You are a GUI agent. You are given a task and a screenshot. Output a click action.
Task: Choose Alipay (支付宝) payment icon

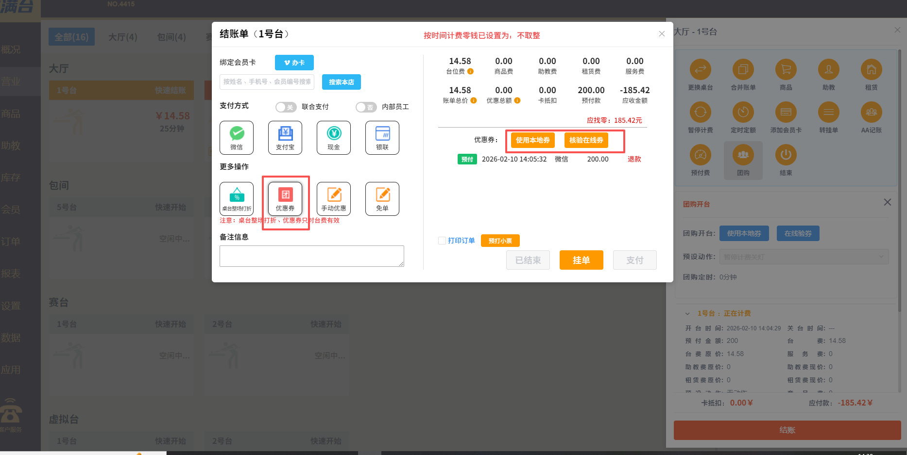coord(285,137)
